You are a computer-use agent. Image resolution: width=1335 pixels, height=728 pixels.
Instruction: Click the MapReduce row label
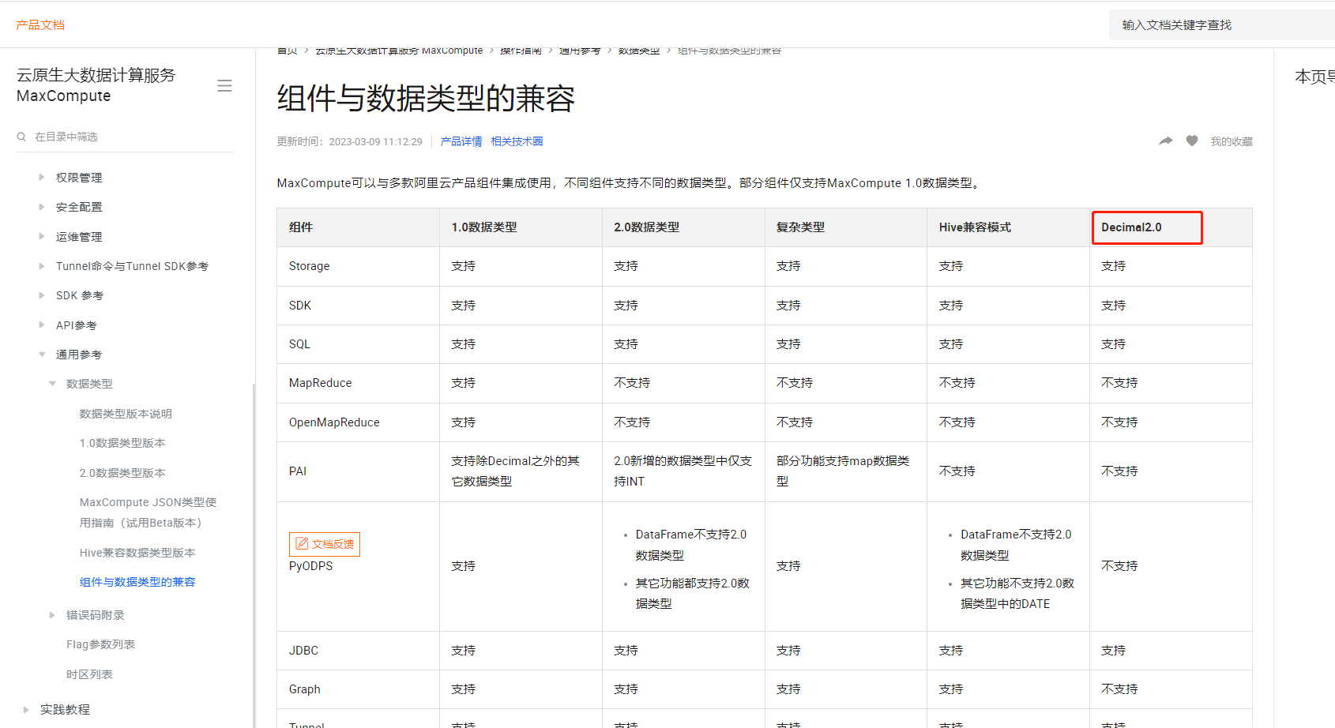pos(320,383)
